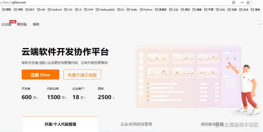Open the 银联 bookmarks folder
The height and width of the screenshot is (132, 263).
7,10
